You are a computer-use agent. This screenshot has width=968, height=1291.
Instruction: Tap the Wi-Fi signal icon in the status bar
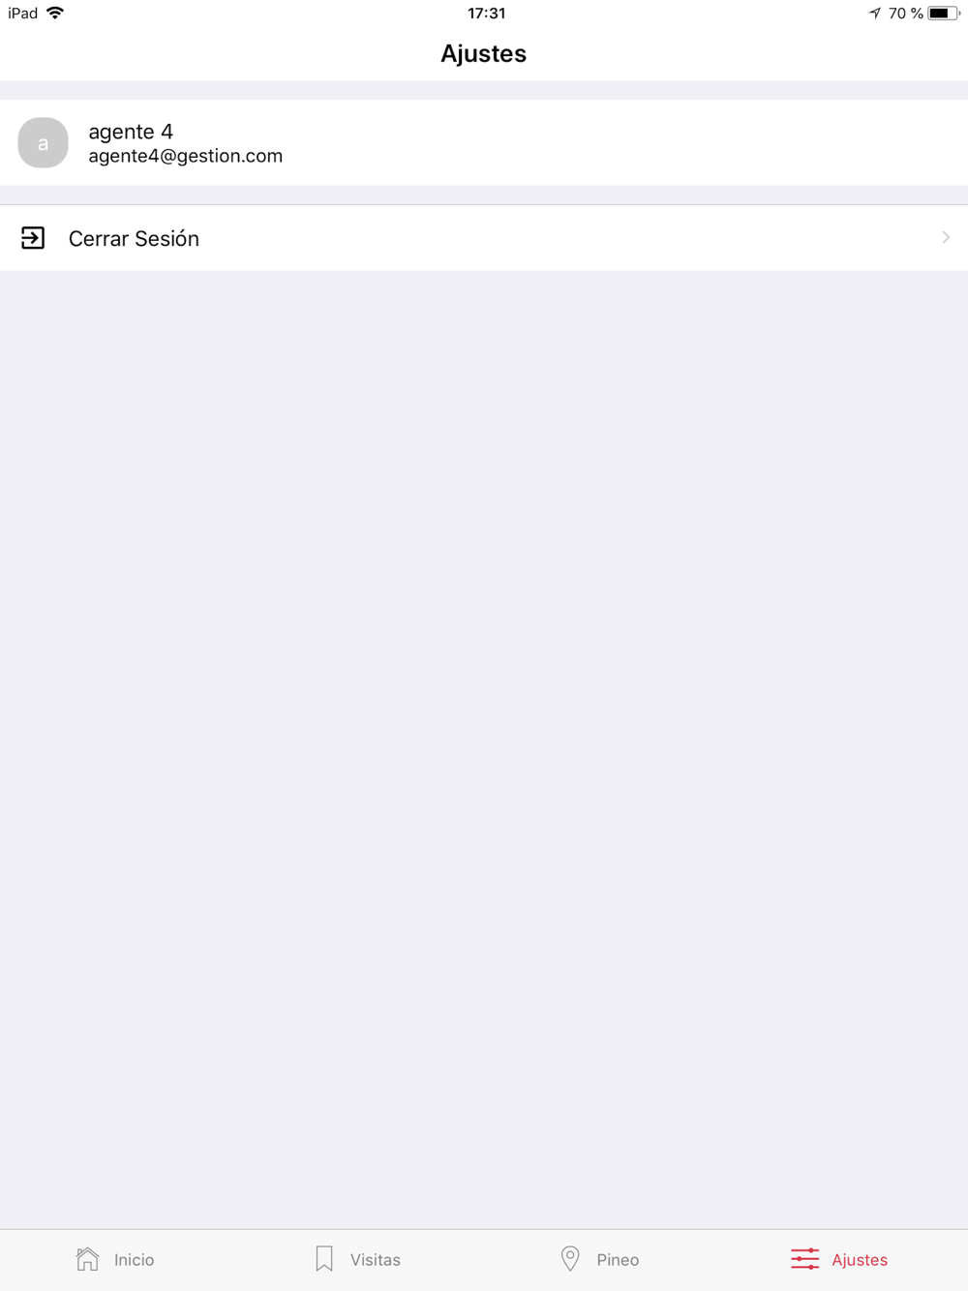tap(55, 13)
